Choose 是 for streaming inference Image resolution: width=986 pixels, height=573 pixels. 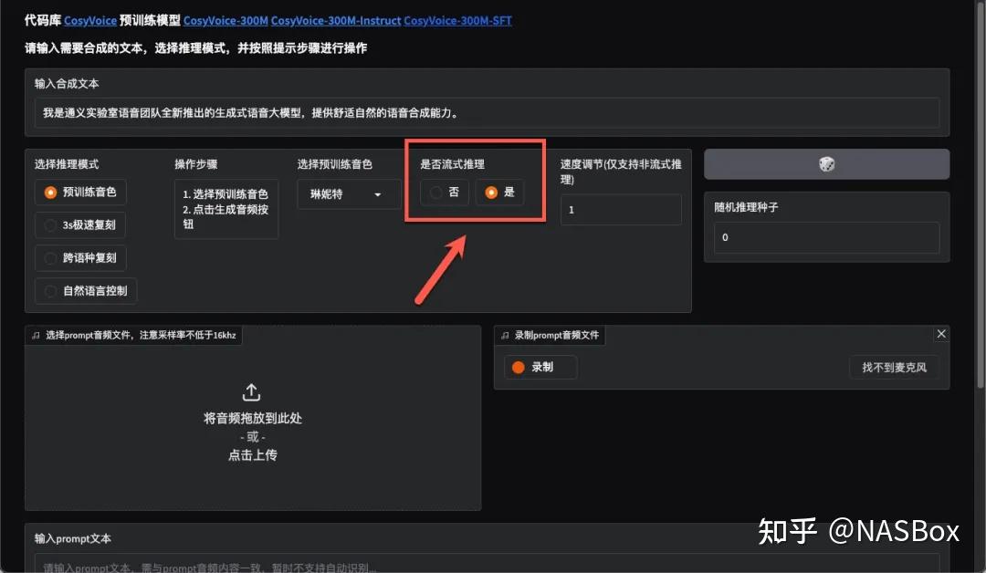tap(491, 193)
